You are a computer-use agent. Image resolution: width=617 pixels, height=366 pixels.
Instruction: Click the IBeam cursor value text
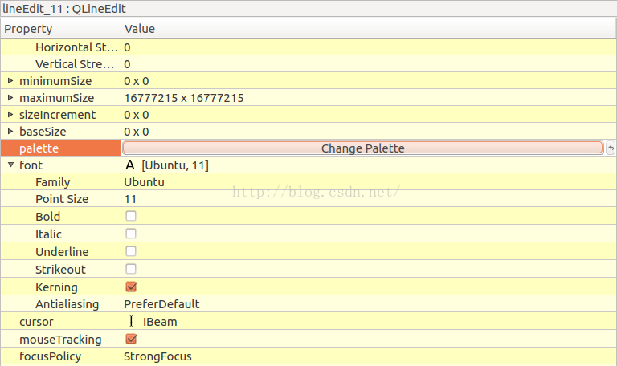(160, 322)
